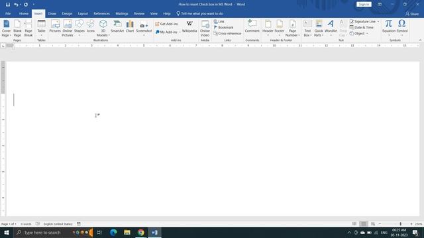
Task: Switch to the References tab
Action: [101, 13]
